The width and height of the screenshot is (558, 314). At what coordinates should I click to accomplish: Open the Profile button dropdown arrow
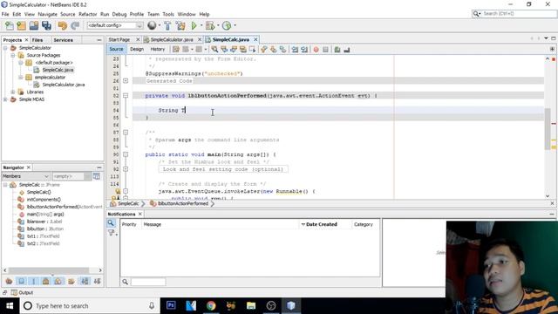coord(235,25)
